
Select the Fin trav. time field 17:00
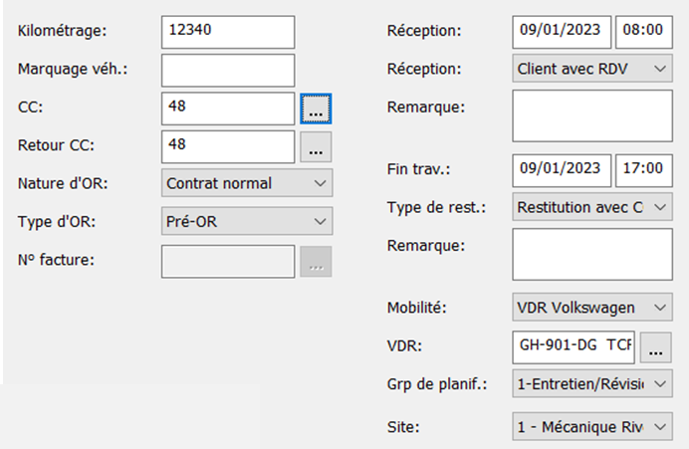point(644,170)
